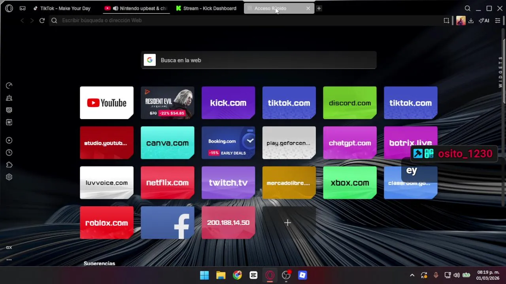Click the Sugerencias heading

click(x=99, y=263)
